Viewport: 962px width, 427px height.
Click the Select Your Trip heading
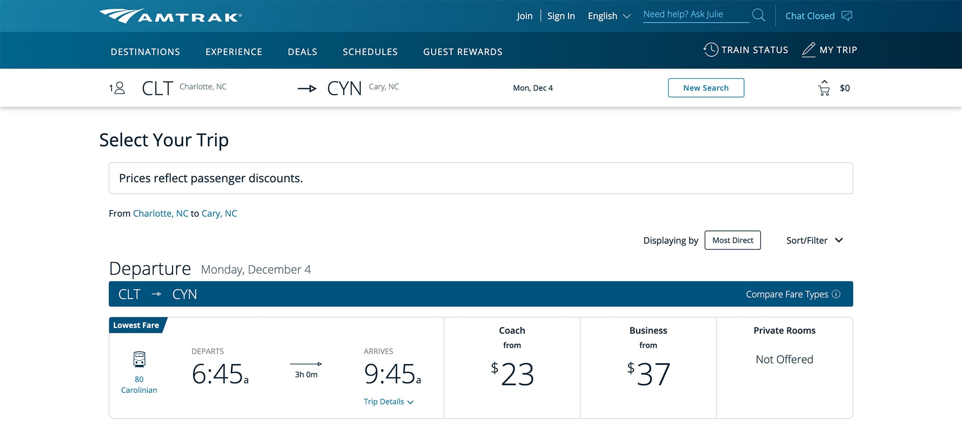(164, 140)
